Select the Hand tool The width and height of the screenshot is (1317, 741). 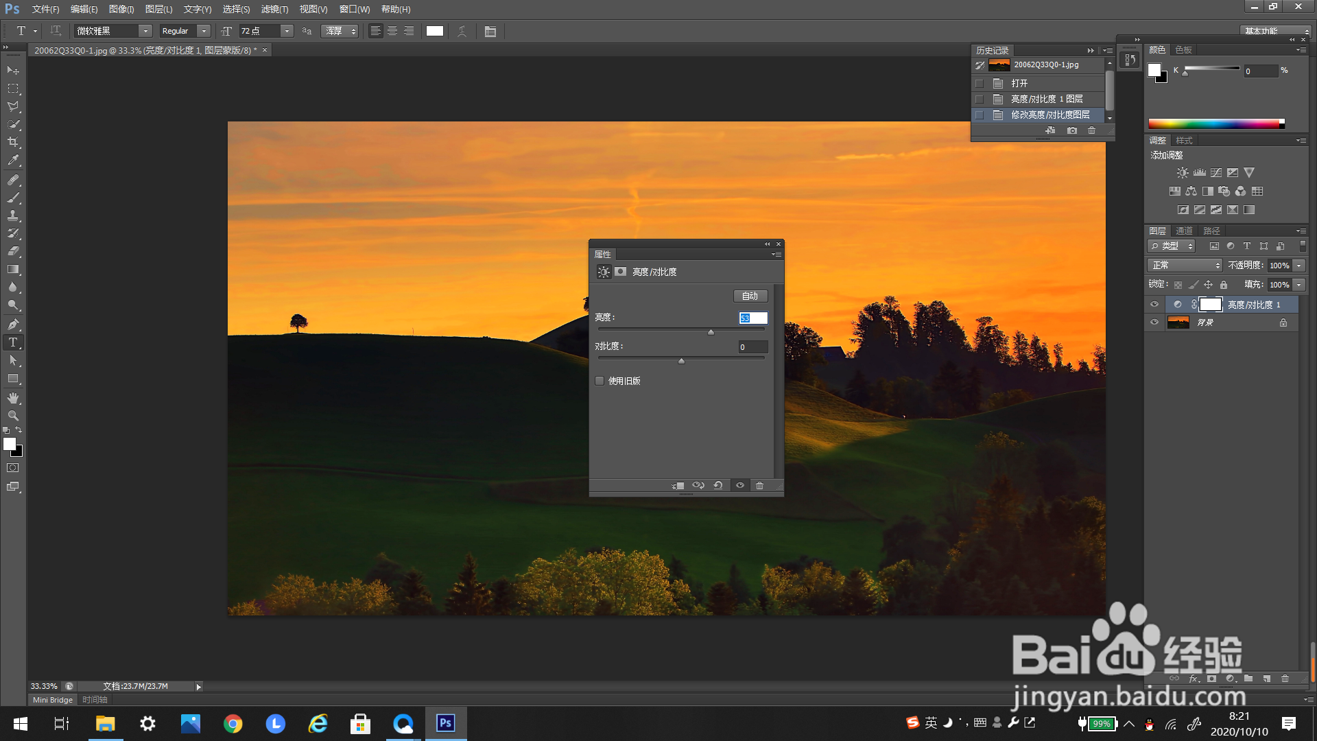[x=13, y=398]
